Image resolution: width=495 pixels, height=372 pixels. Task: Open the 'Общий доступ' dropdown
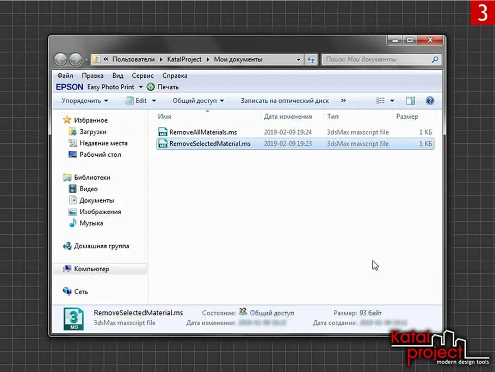(198, 101)
